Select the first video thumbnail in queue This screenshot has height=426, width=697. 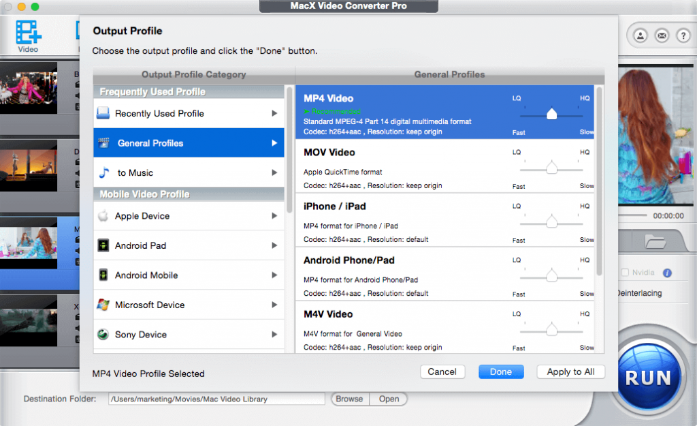coord(29,88)
